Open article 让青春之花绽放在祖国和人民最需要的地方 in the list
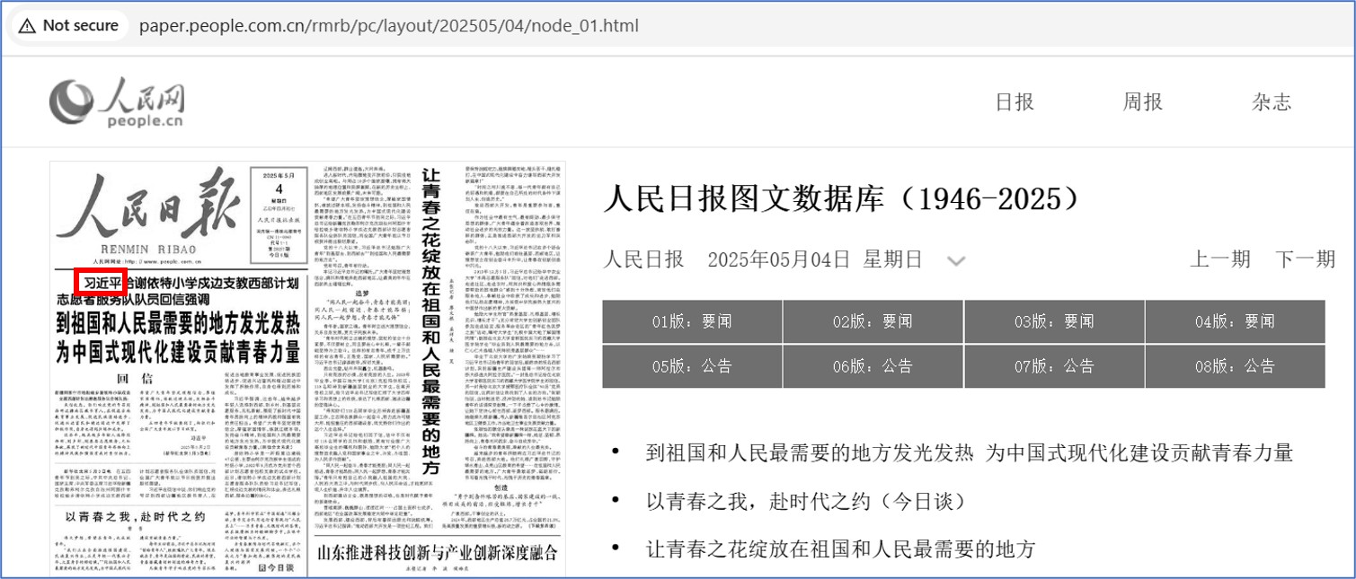Image resolution: width=1356 pixels, height=579 pixels. point(841,548)
